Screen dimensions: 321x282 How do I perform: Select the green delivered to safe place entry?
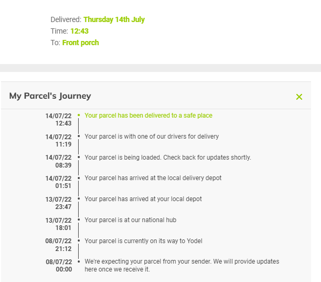(148, 116)
